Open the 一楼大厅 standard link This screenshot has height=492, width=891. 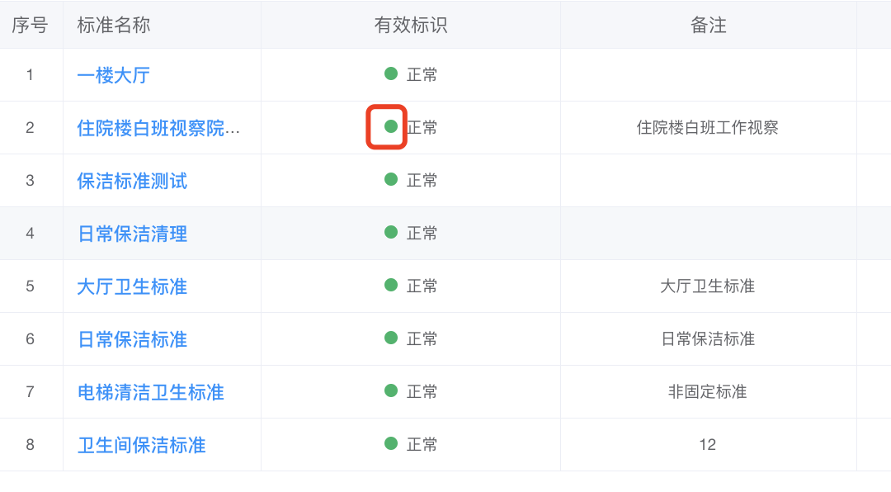(113, 75)
